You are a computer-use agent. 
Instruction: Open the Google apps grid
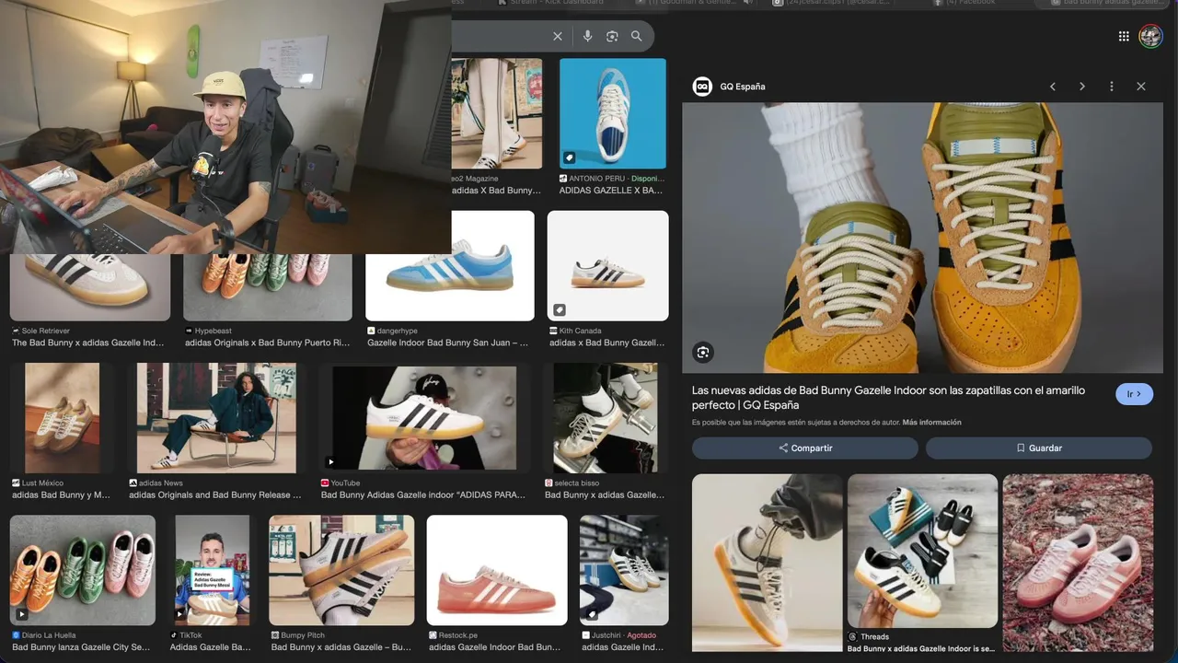point(1124,36)
